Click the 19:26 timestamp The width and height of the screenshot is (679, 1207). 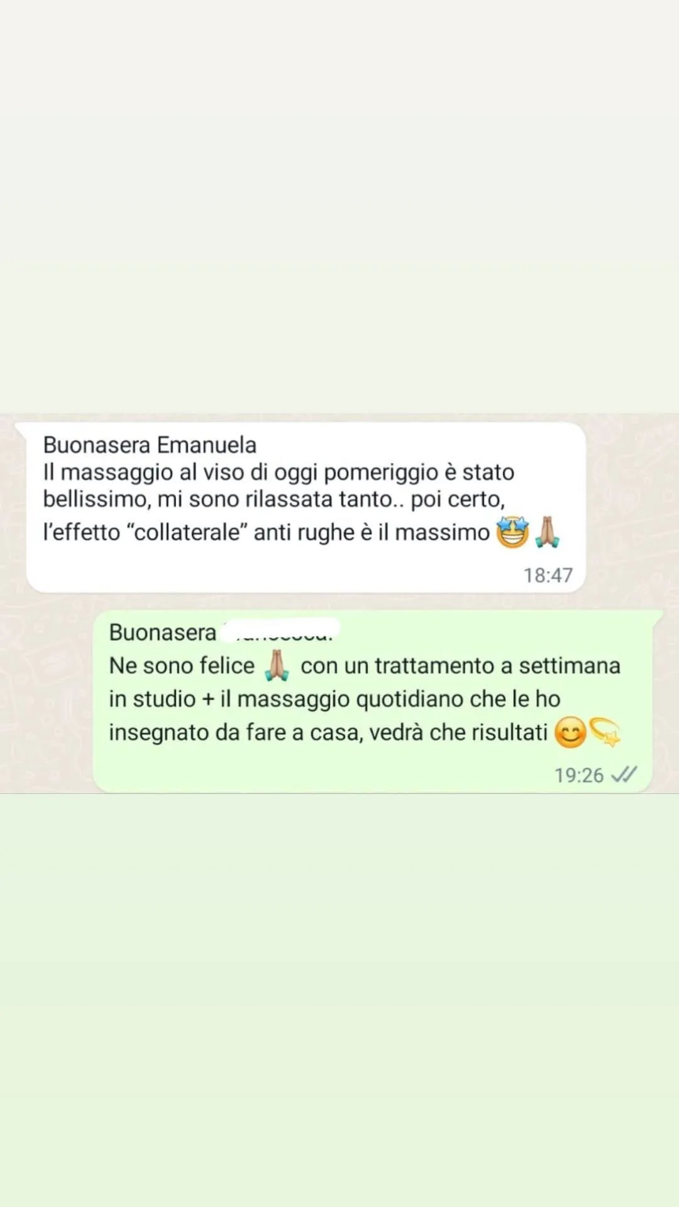pos(578,775)
